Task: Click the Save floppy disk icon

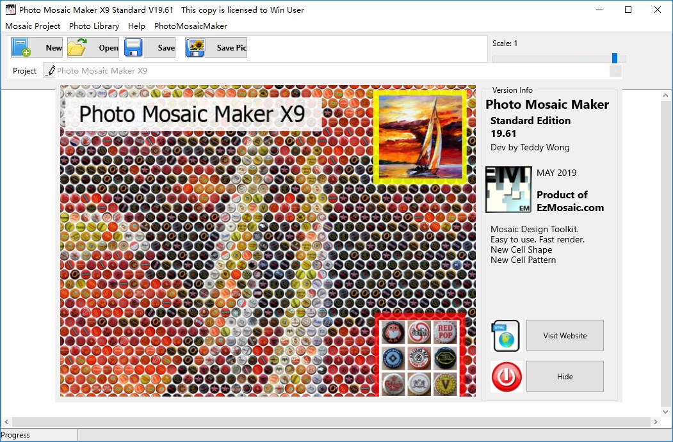Action: pyautogui.click(x=133, y=47)
